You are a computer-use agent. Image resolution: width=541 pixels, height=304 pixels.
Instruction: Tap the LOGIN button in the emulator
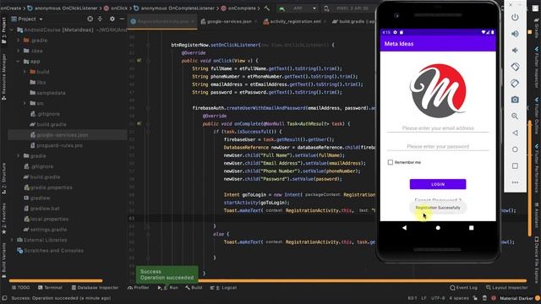[438, 184]
